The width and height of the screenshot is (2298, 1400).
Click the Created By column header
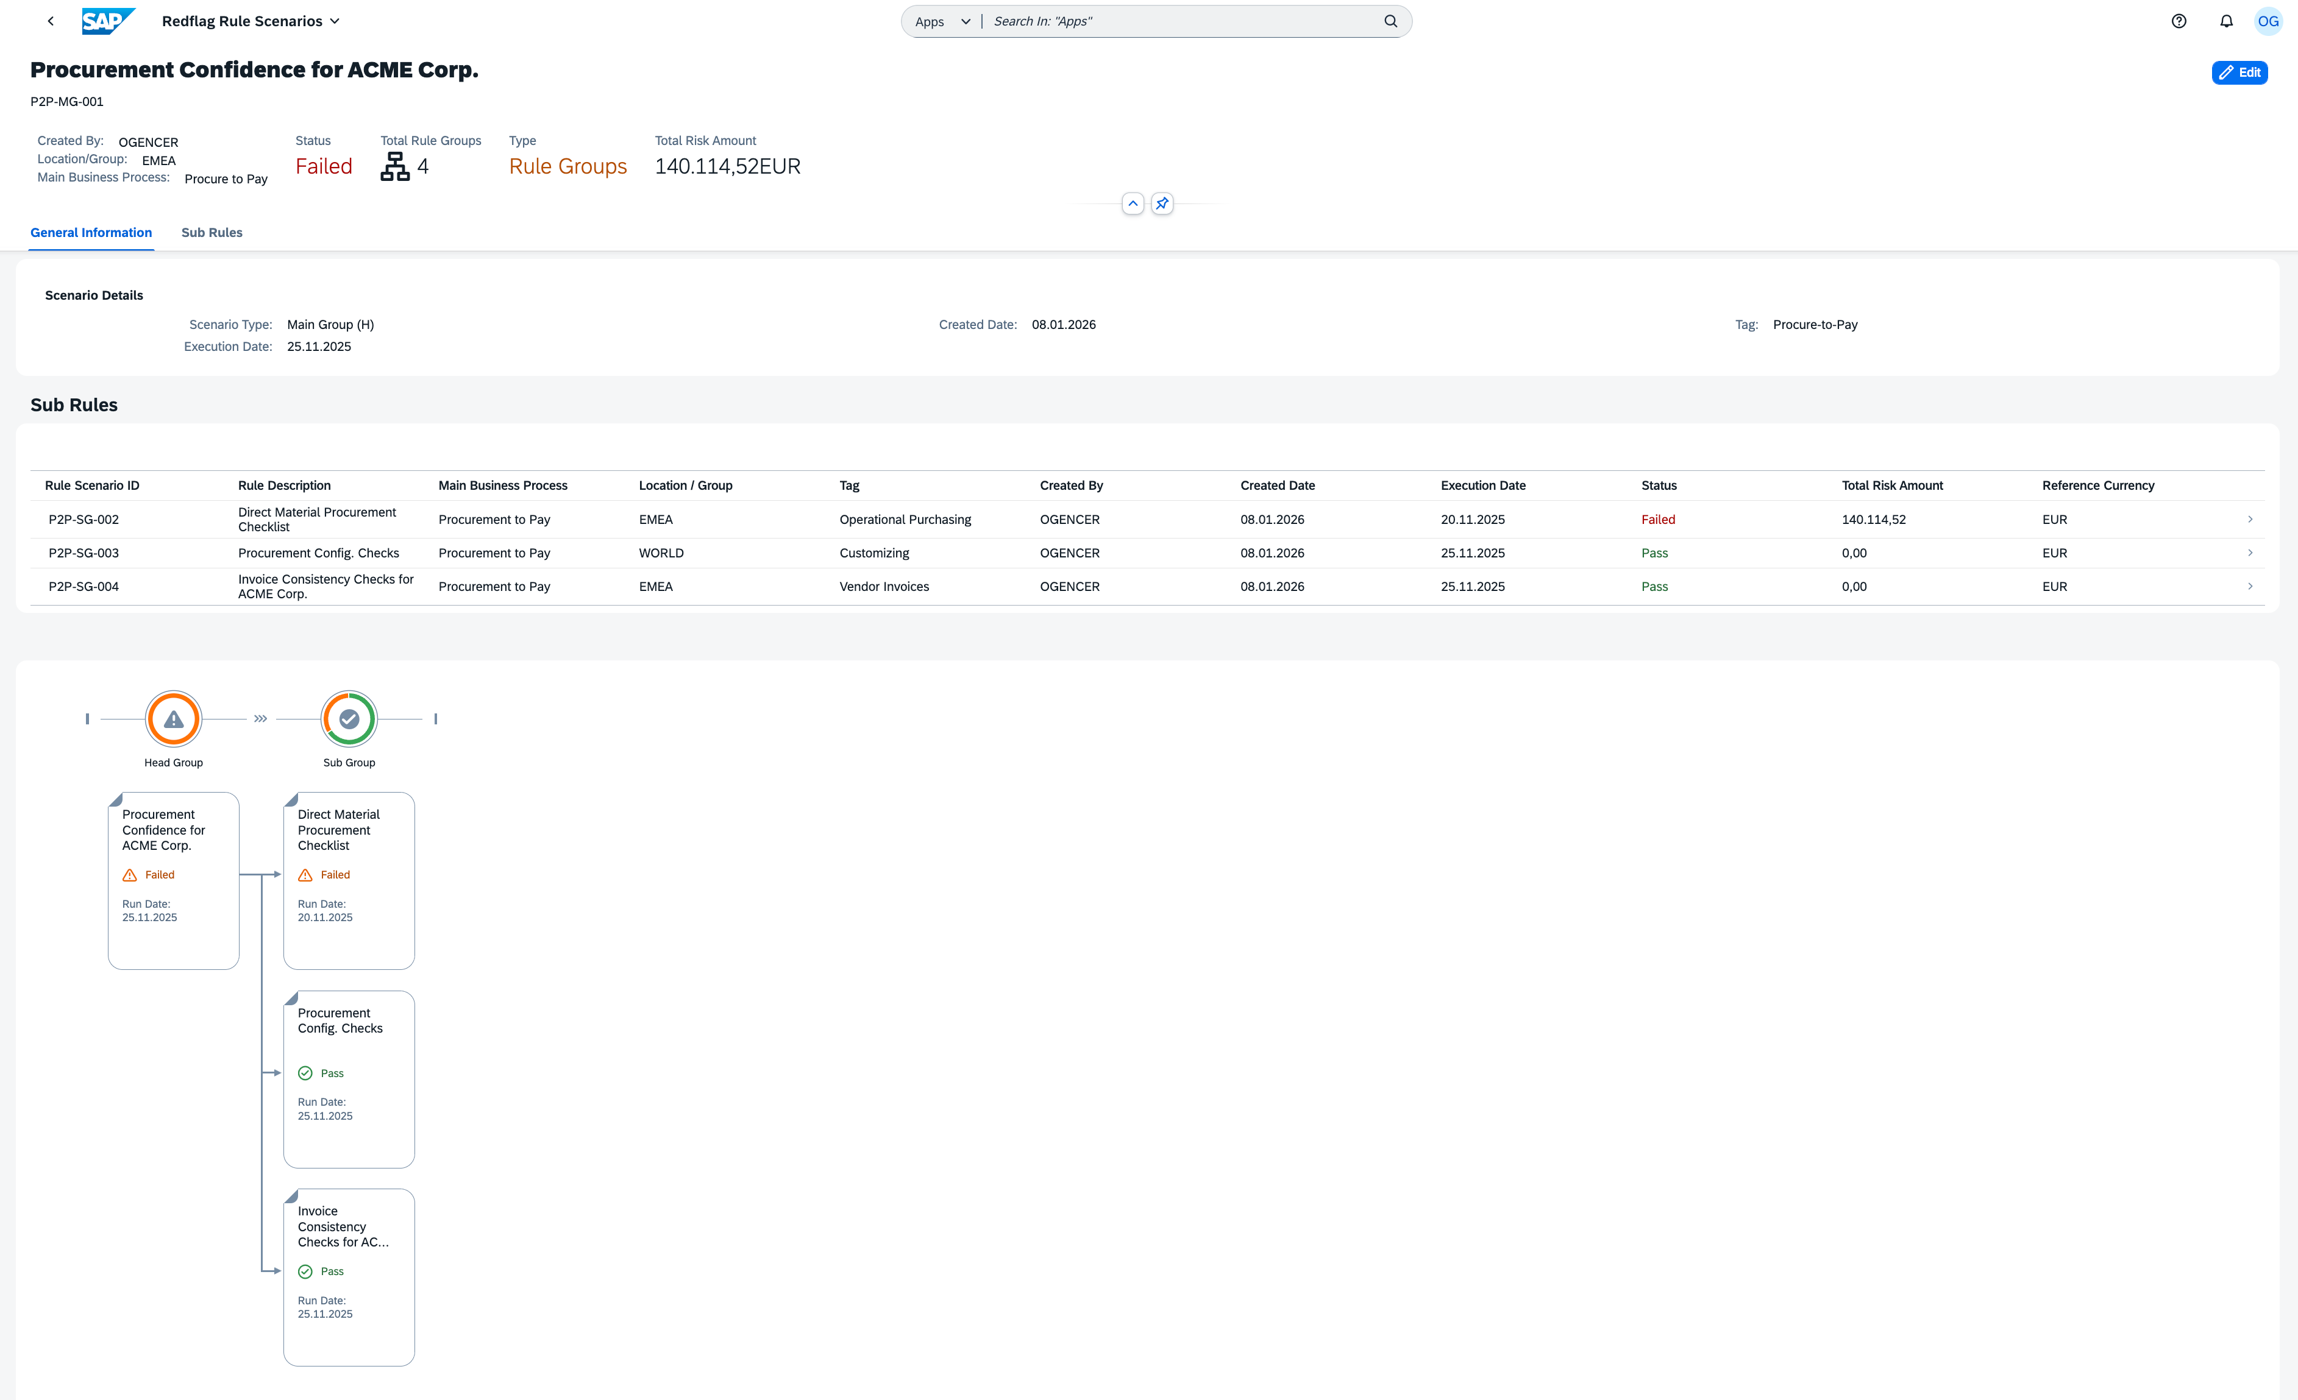point(1072,486)
